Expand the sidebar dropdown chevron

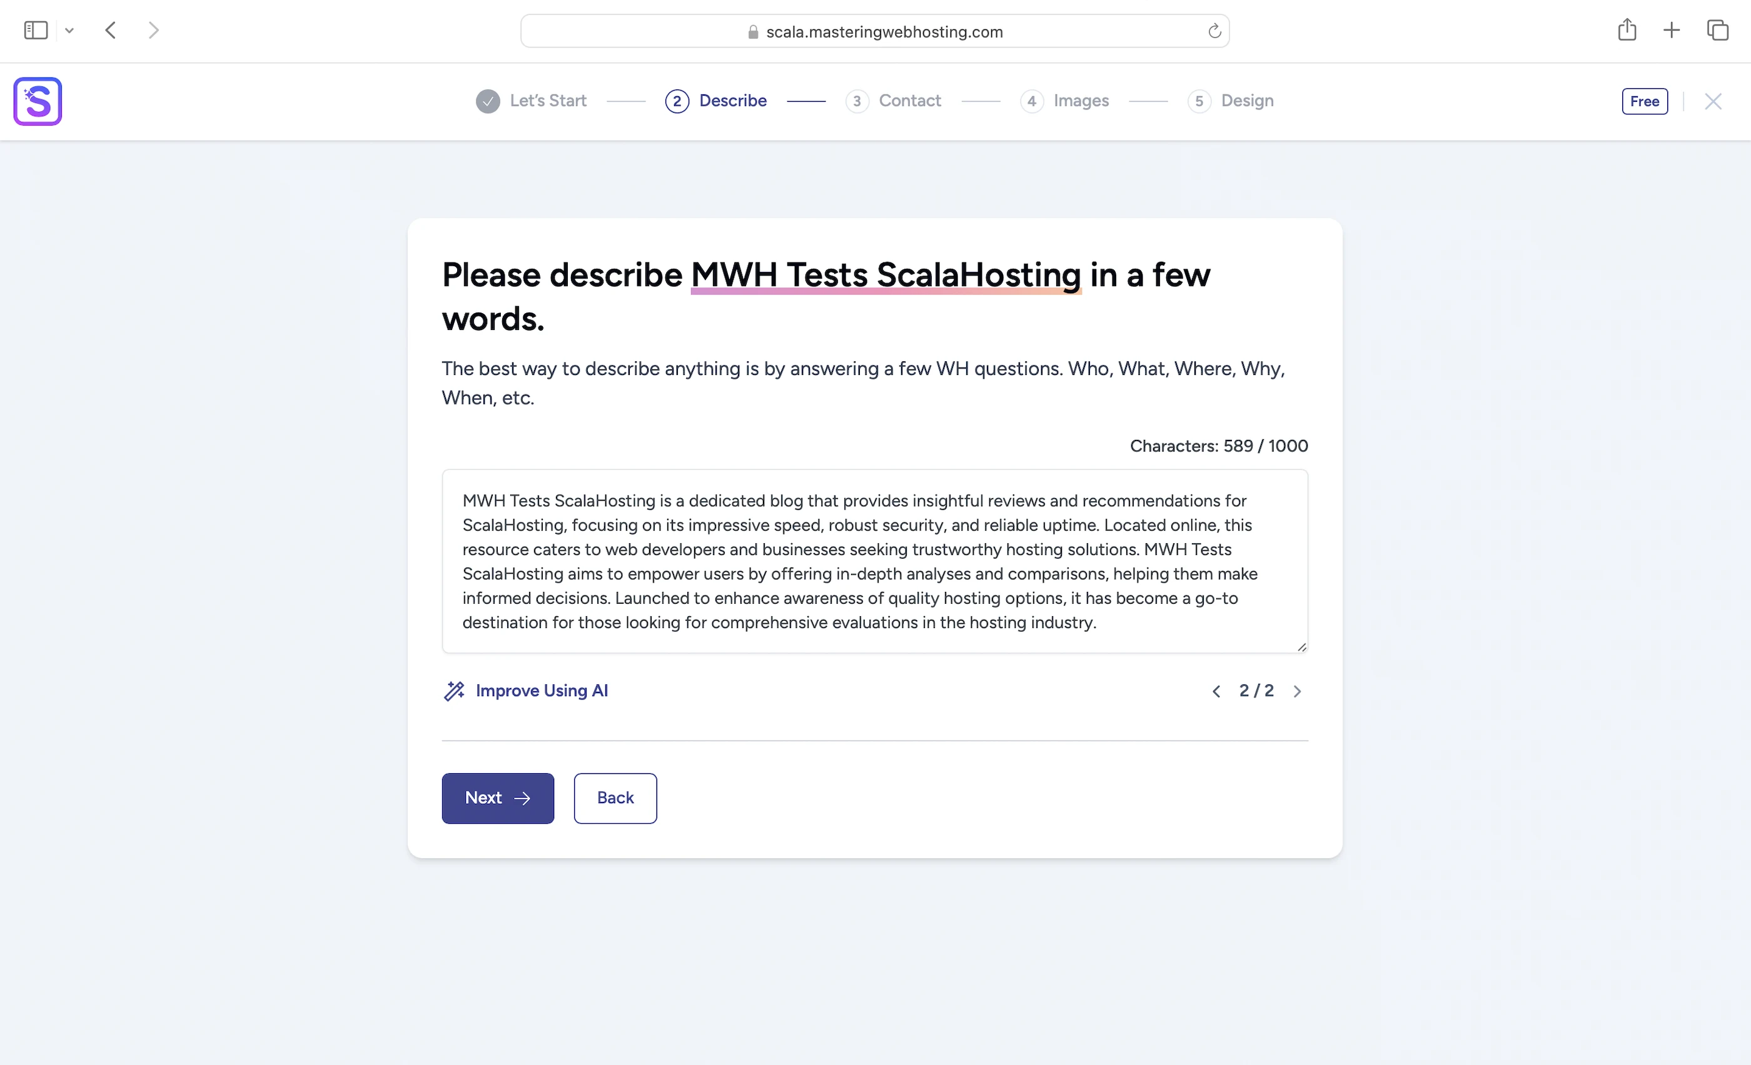(69, 31)
